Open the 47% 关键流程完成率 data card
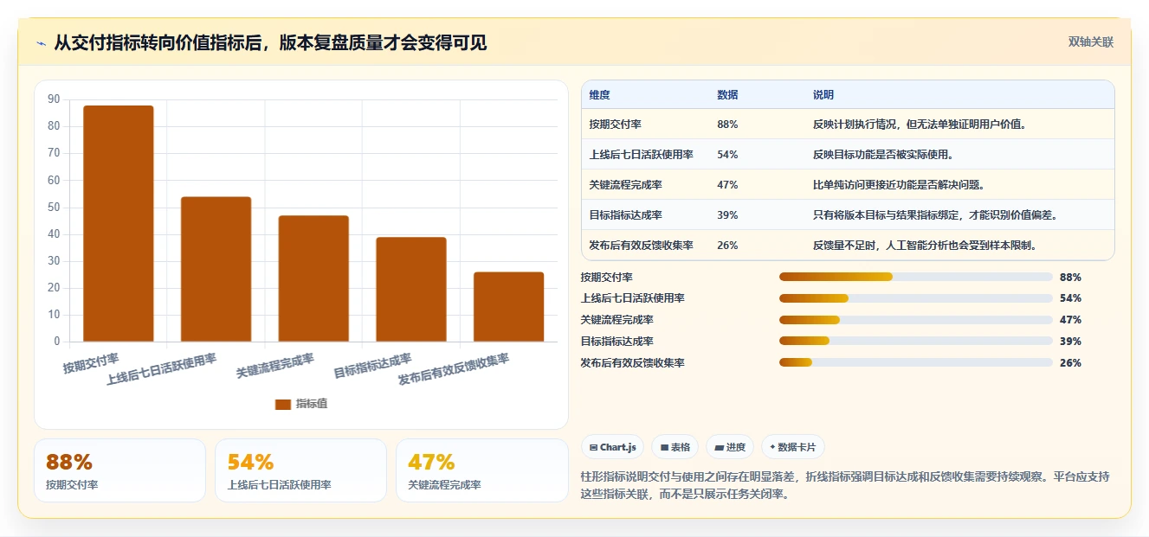Screen dimensions: 1149x537 [x=482, y=470]
